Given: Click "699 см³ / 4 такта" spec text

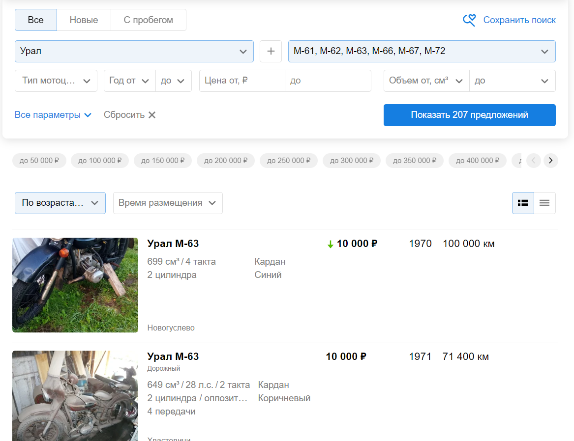Looking at the screenshot, I should coord(181,262).
